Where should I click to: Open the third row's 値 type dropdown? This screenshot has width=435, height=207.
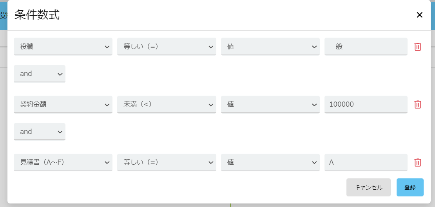(270, 162)
